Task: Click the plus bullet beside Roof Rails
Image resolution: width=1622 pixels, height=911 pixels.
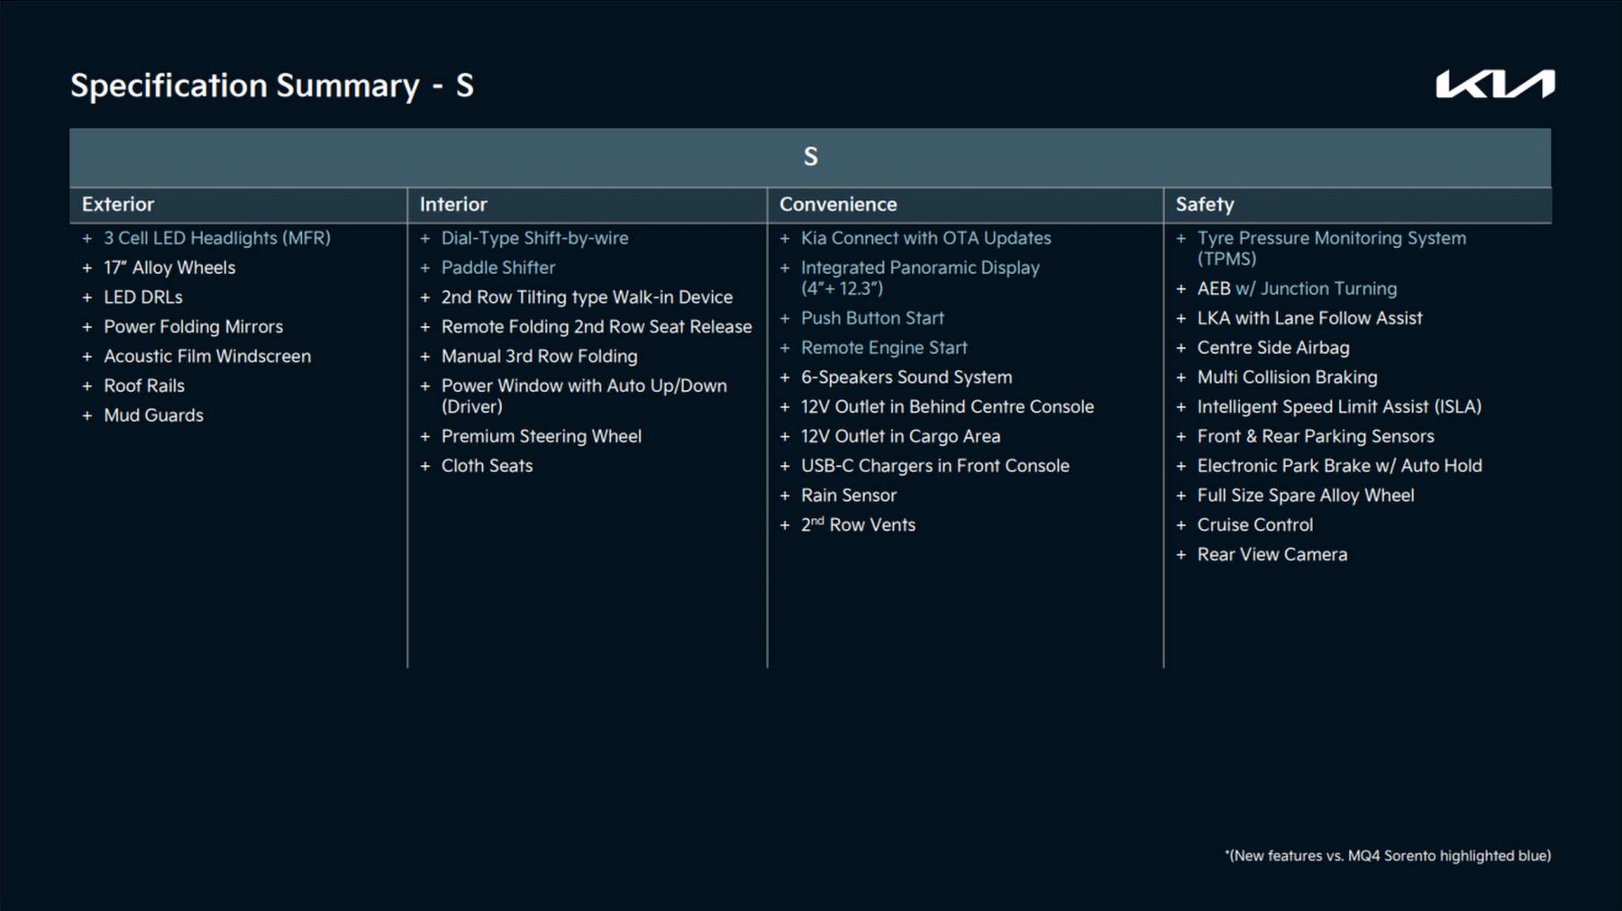Action: click(x=87, y=386)
